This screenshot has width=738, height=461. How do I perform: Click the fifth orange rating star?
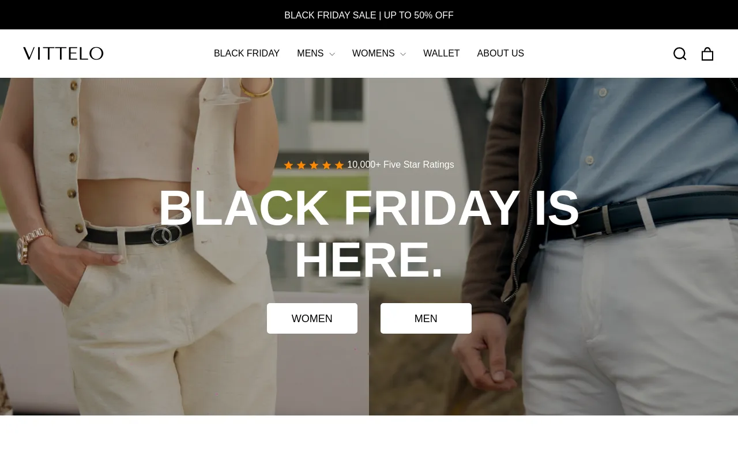(339, 165)
